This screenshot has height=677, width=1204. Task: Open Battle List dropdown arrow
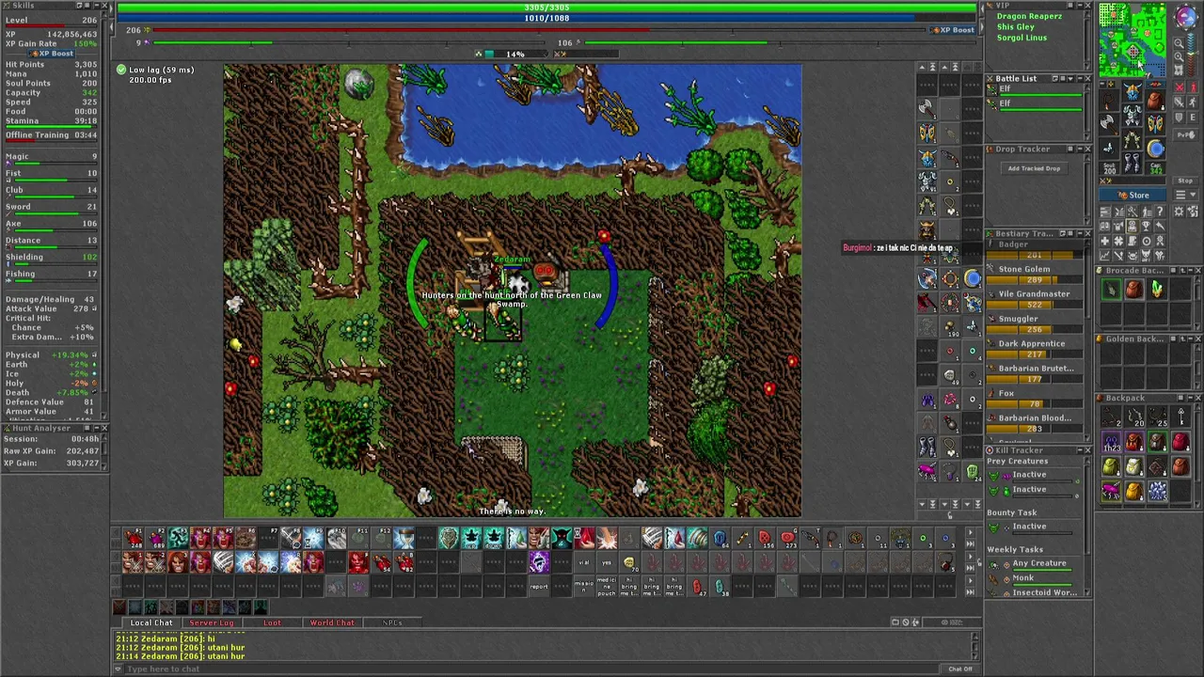pos(1070,79)
